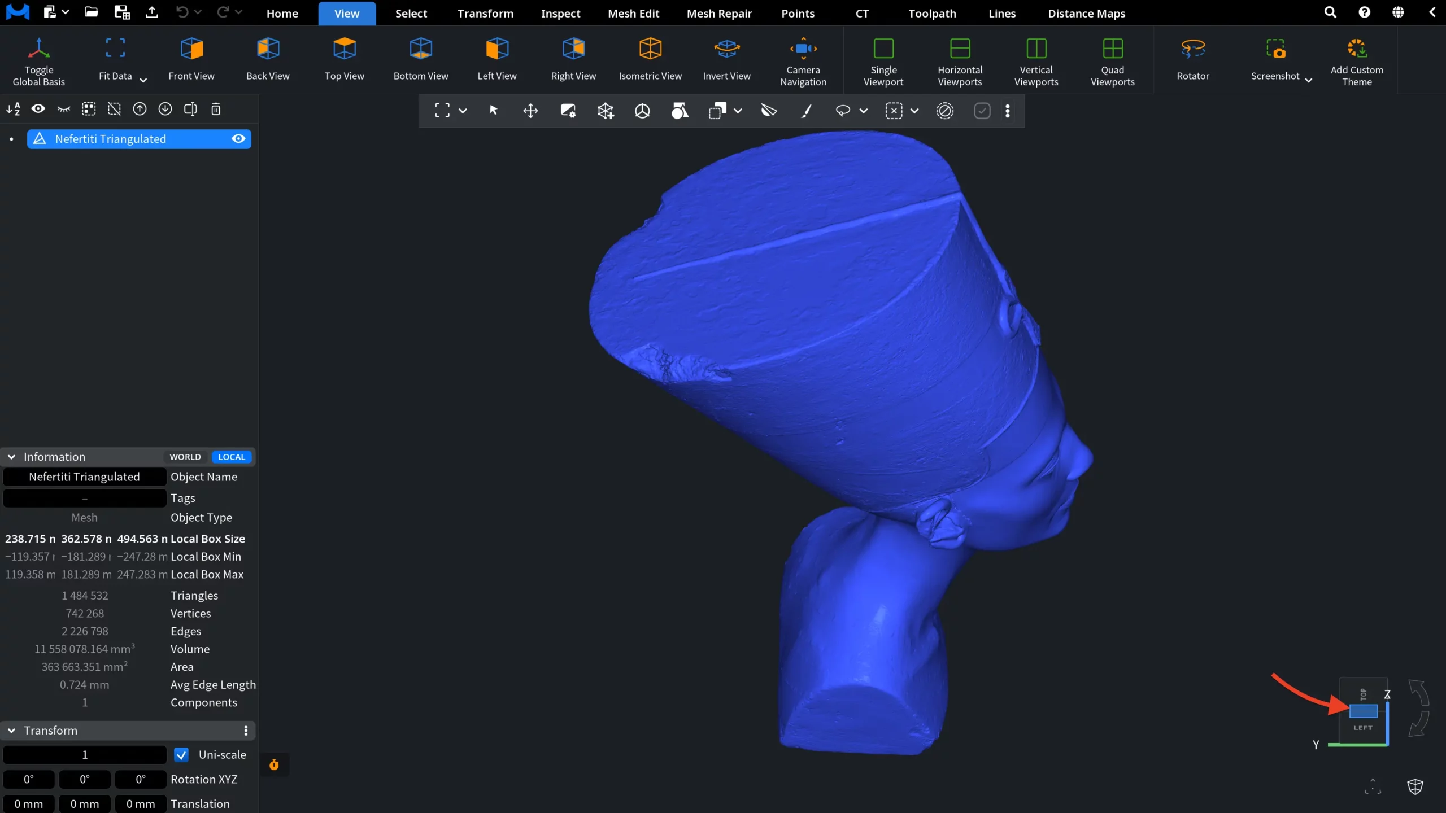This screenshot has height=813, width=1446.
Task: Click the Invert View icon
Action: [x=727, y=49]
